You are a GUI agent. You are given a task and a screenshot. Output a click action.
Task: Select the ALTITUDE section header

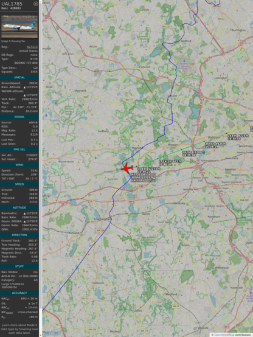pyautogui.click(x=19, y=207)
